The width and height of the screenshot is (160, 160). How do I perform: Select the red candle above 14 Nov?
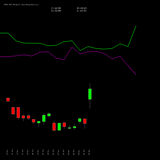click(x=13, y=111)
